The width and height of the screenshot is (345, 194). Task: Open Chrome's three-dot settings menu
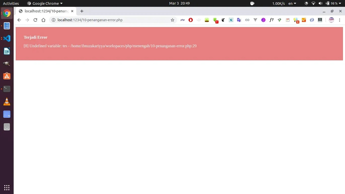(340, 20)
